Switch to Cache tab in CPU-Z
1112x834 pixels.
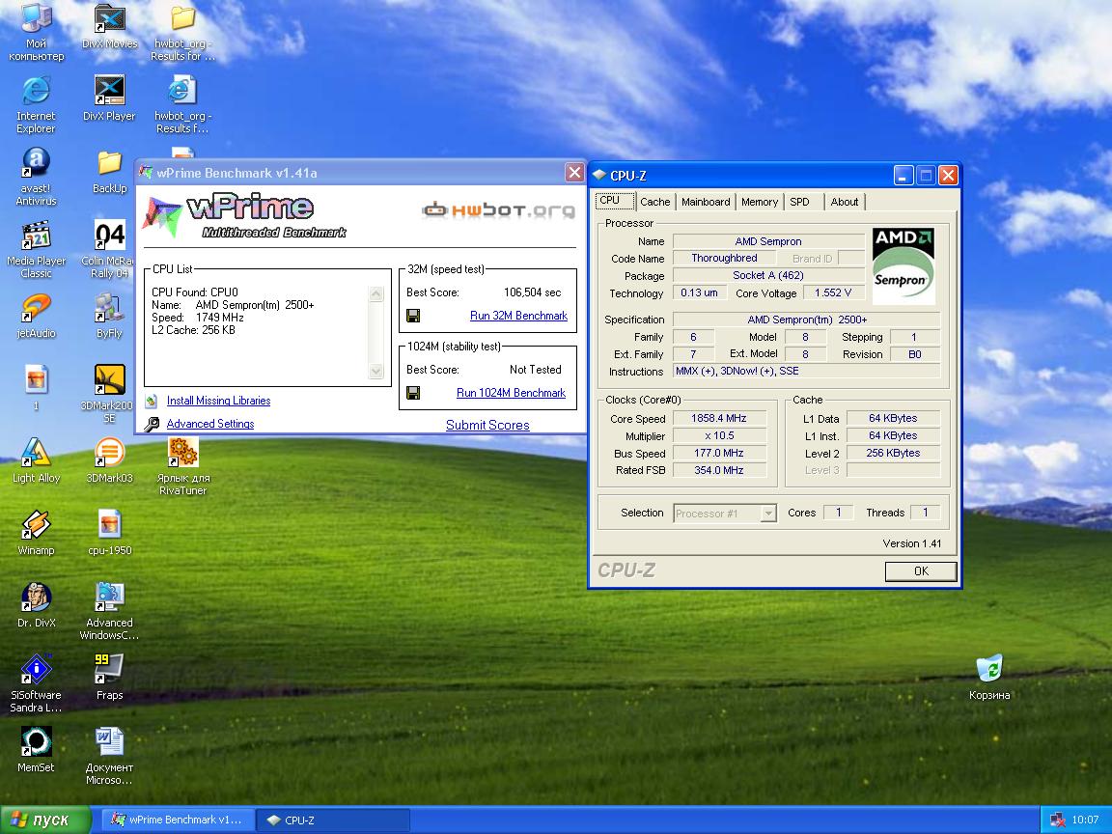pyautogui.click(x=654, y=202)
